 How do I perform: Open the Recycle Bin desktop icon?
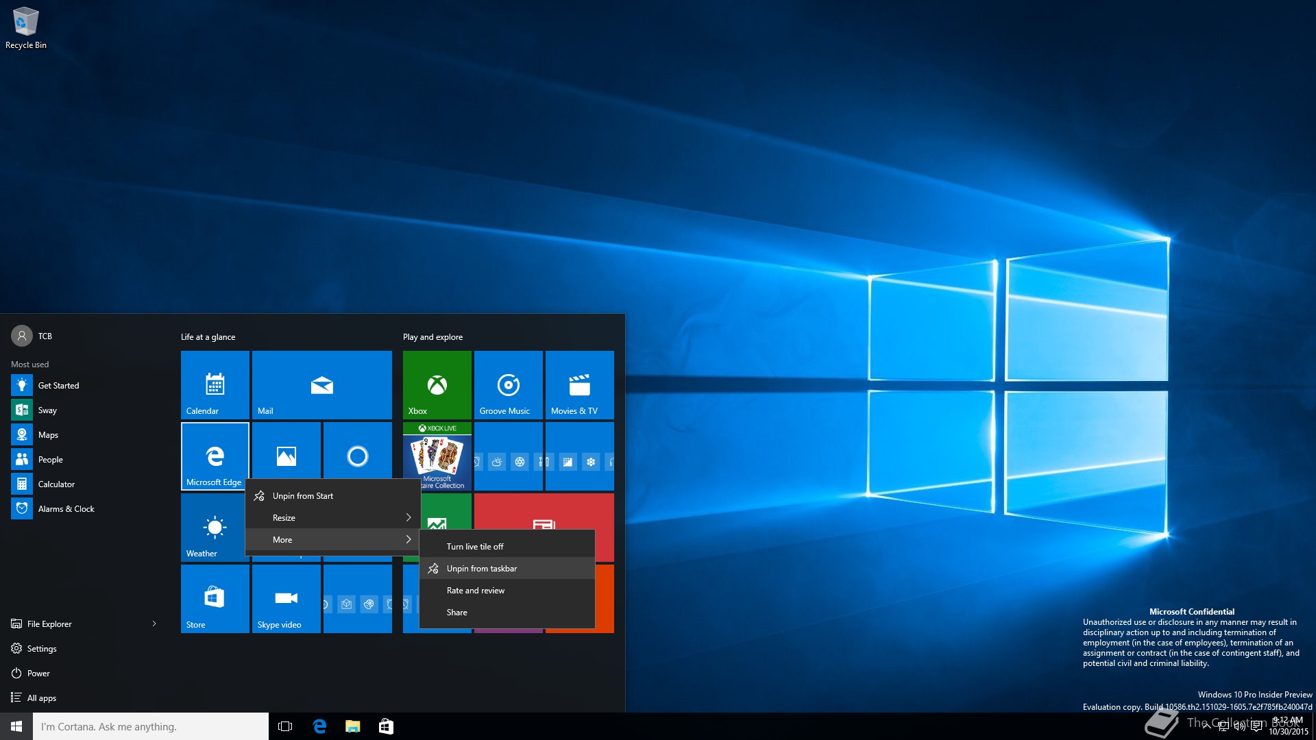click(26, 29)
